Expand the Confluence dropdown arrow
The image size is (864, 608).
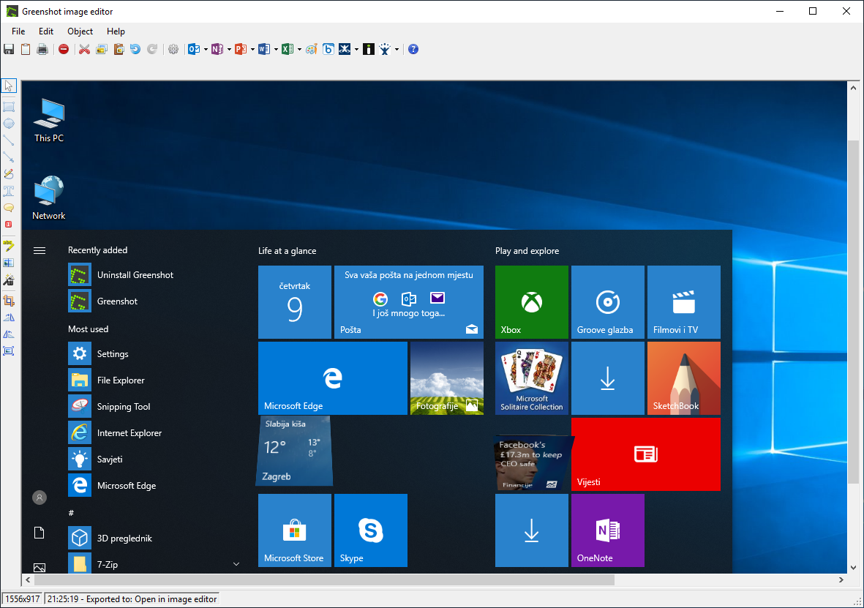(356, 50)
